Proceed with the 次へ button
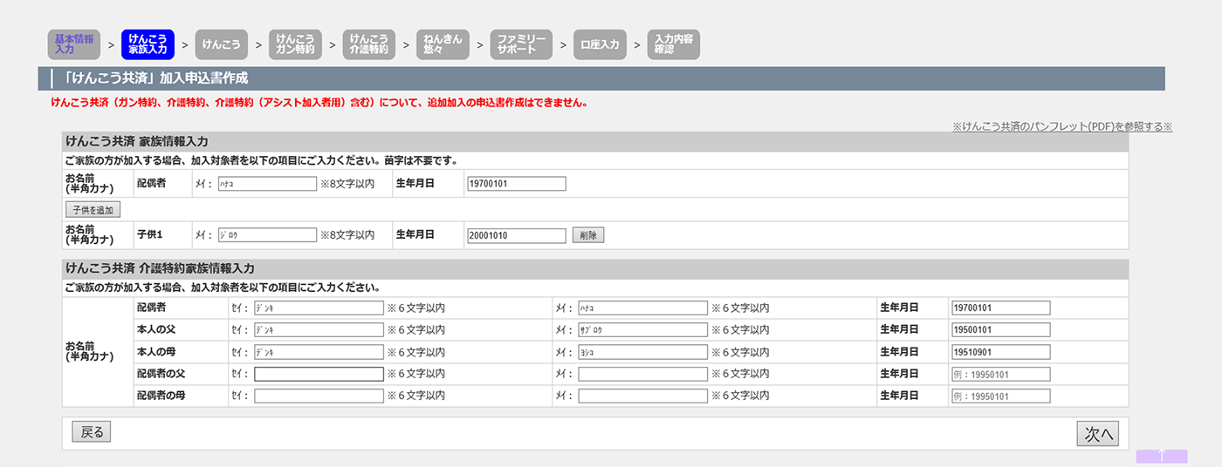1222x467 pixels. 1097,435
